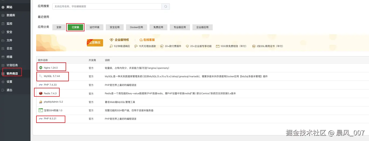369x141 pixels.
Task: Click the 监控 sidebar icon
Action: point(3,23)
